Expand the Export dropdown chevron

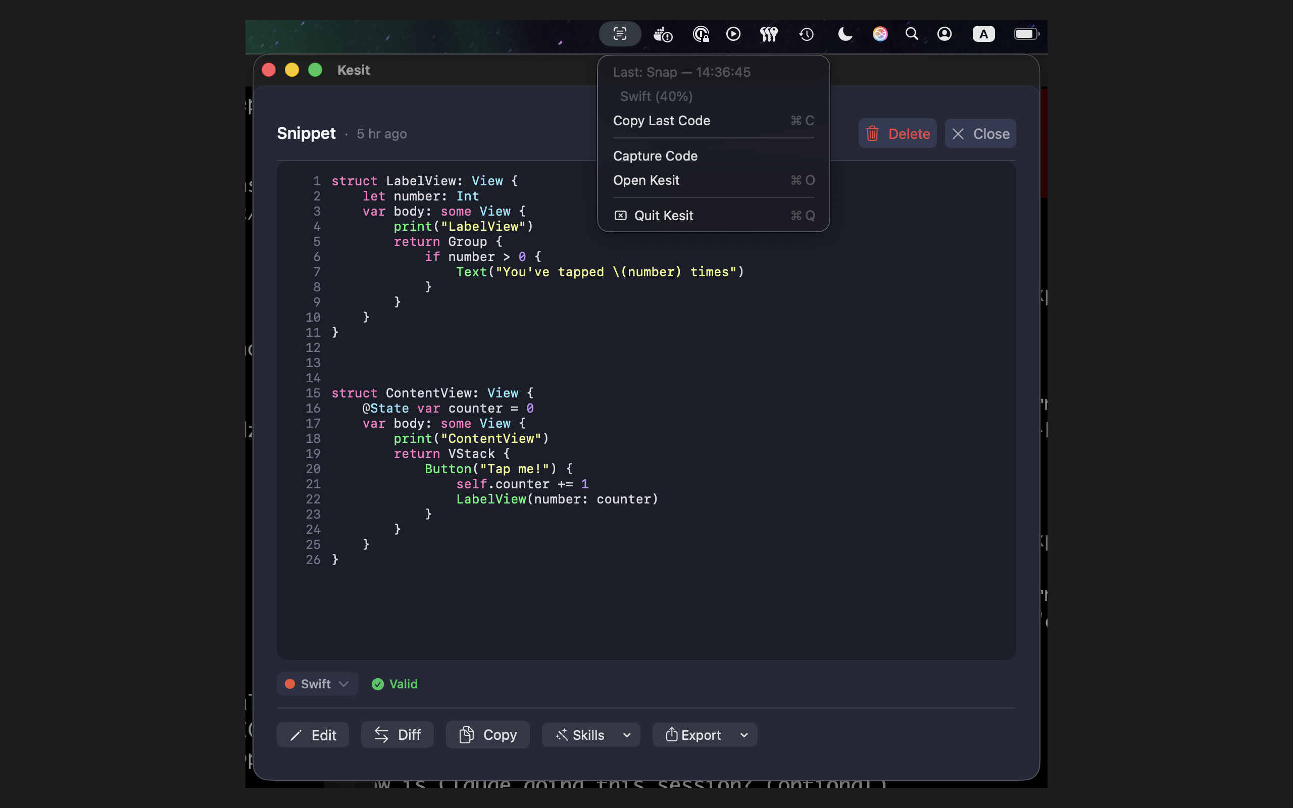point(744,735)
